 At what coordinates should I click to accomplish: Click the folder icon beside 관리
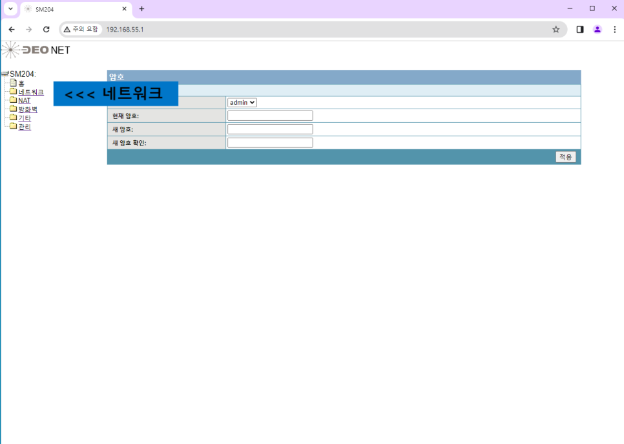pyautogui.click(x=13, y=126)
